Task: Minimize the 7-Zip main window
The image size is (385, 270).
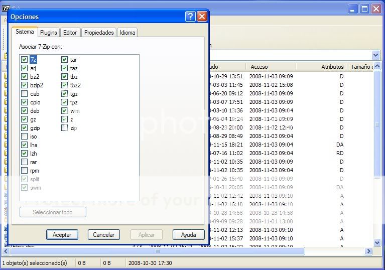Action: pos(353,9)
